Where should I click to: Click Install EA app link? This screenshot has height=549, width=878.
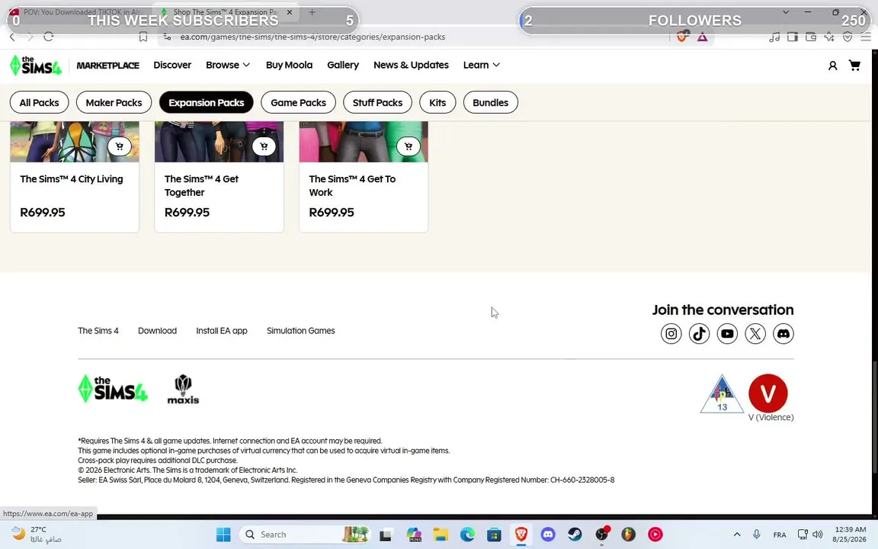point(222,331)
